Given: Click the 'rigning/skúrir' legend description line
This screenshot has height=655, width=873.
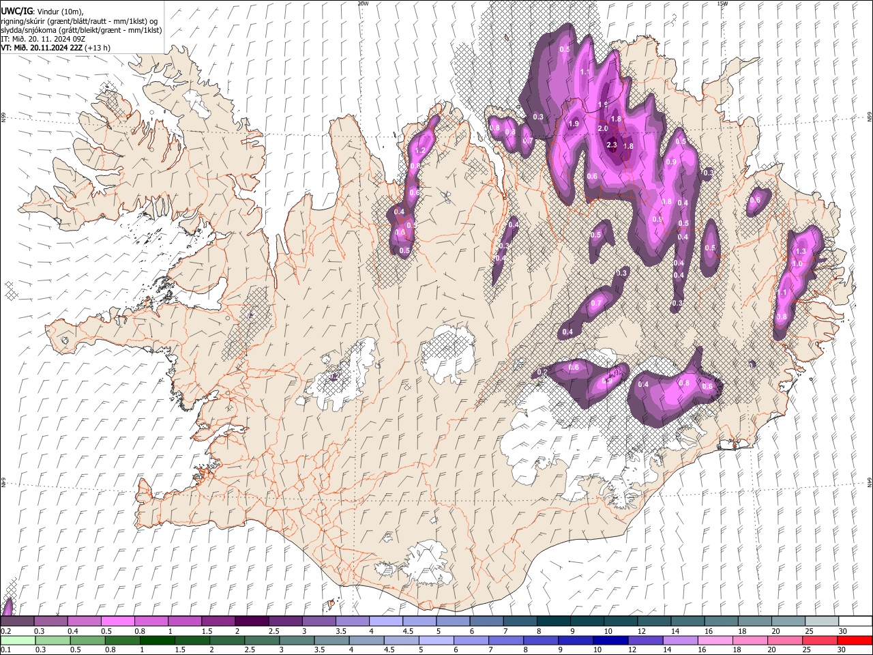Looking at the screenshot, I should tap(79, 21).
